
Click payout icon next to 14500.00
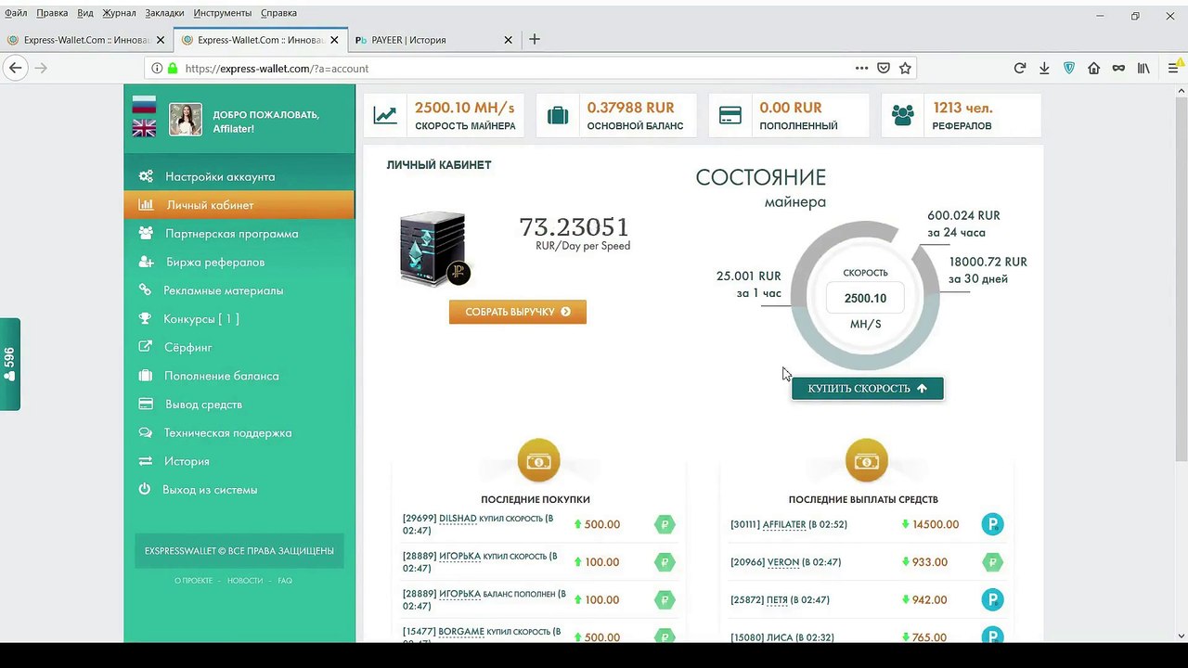tap(992, 524)
